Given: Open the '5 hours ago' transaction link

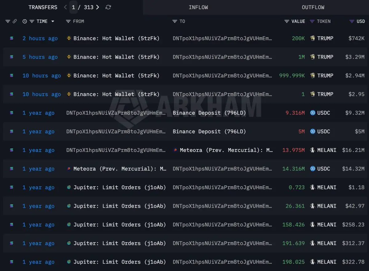Looking at the screenshot, I should (x=40, y=57).
